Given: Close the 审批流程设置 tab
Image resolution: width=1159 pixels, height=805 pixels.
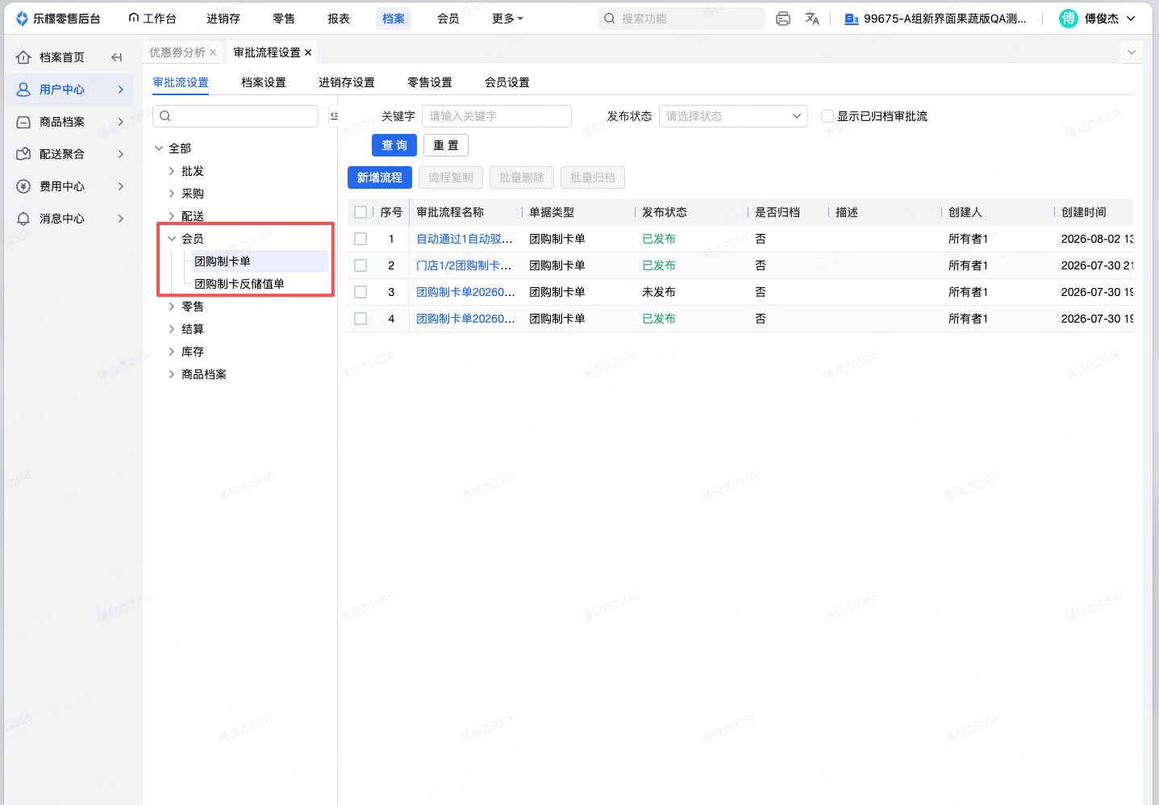Looking at the screenshot, I should (308, 52).
